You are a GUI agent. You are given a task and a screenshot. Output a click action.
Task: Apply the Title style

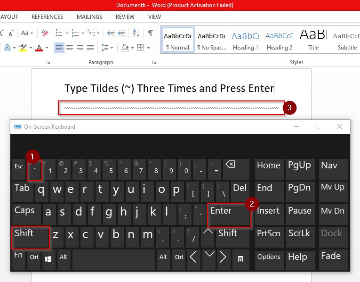[313, 40]
